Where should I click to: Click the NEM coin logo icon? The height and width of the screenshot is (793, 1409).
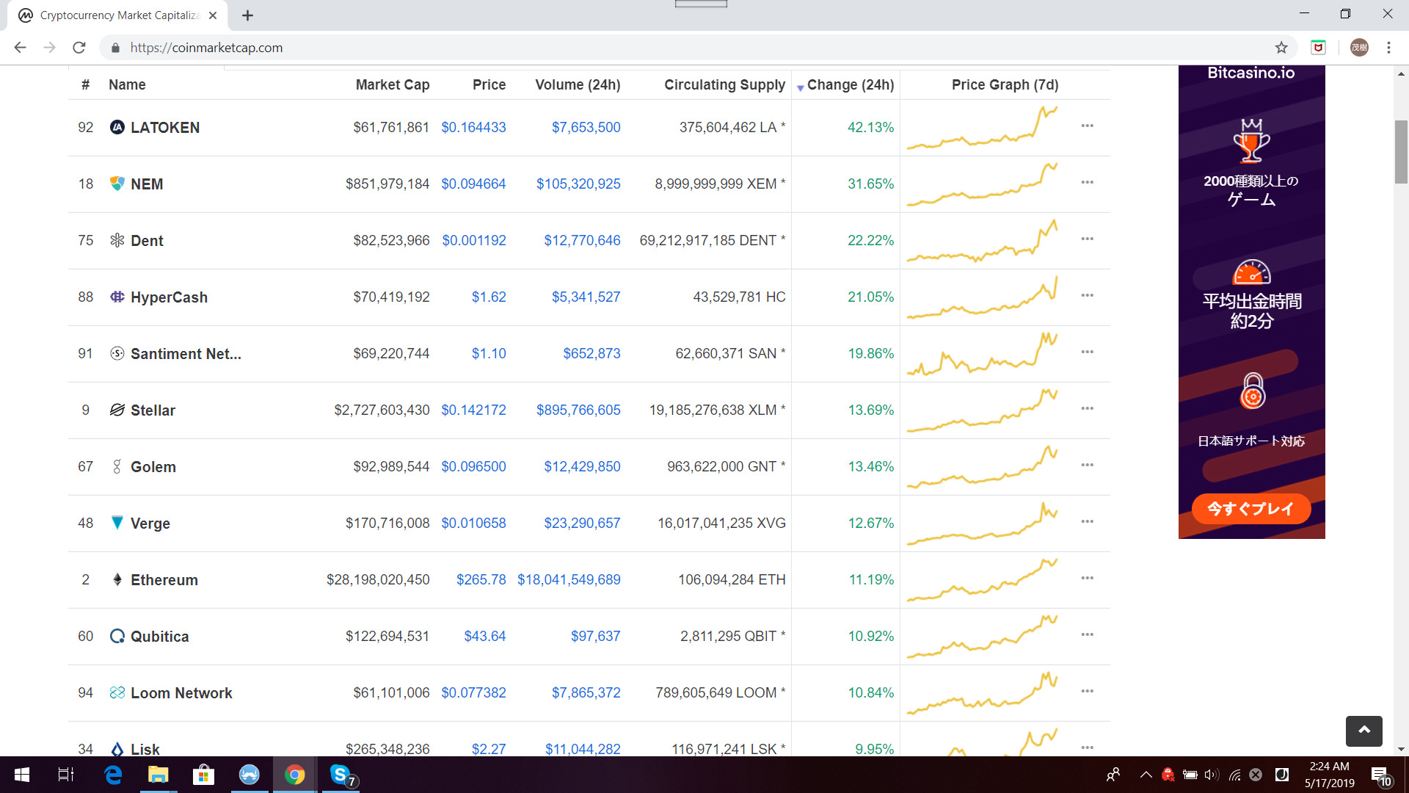117,184
